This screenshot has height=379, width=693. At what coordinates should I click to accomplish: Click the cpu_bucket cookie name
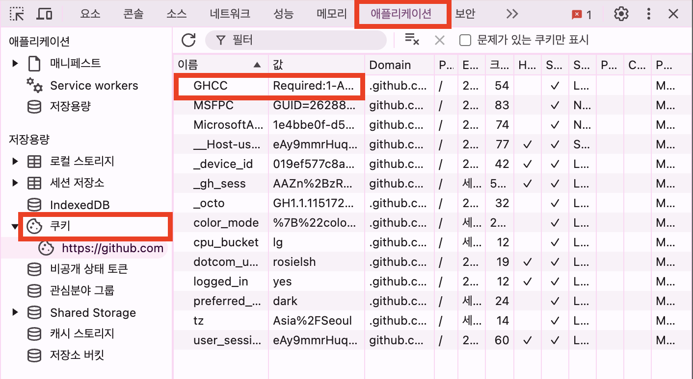point(226,242)
